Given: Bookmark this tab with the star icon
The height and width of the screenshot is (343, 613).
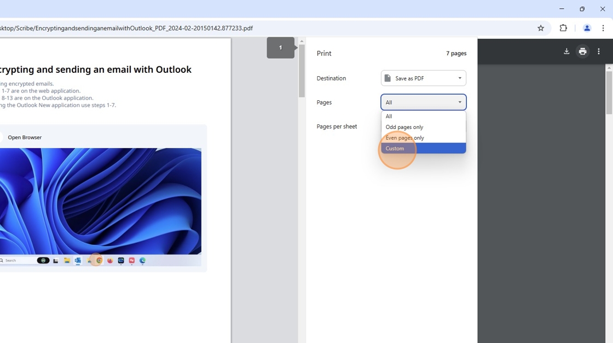Looking at the screenshot, I should click(541, 28).
